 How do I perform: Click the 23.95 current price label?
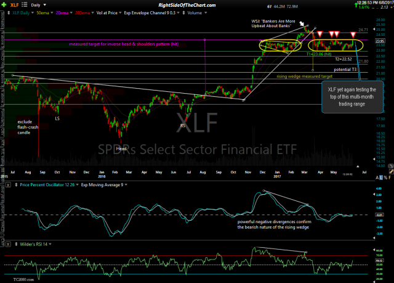click(x=379, y=41)
